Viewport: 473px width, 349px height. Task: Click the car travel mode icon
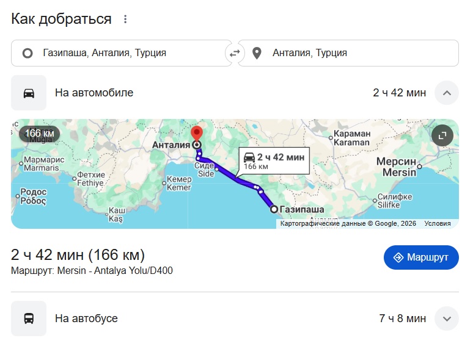point(29,93)
